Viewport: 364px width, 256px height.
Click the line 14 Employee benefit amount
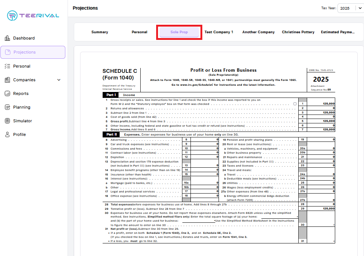point(205,170)
